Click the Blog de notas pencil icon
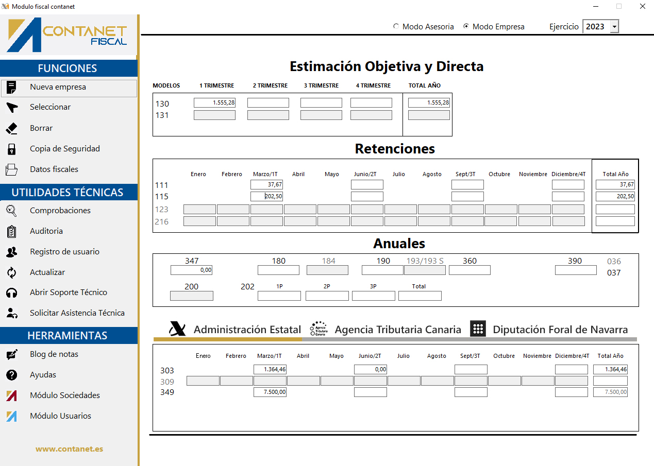 click(11, 355)
